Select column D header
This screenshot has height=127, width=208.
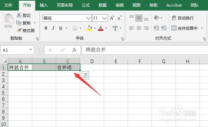[x=92, y=61]
